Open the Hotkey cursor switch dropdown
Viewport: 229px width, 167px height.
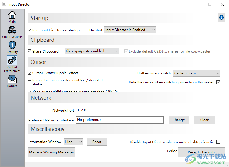[197, 73]
